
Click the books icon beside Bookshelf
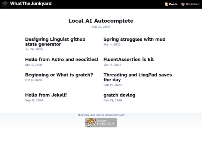[x=183, y=4]
